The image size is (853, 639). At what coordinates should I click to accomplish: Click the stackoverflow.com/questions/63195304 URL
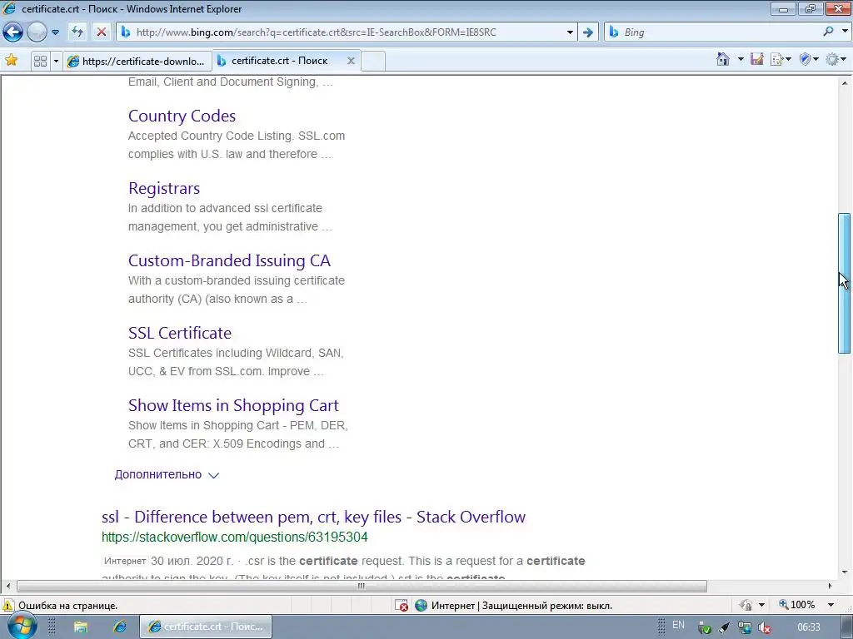point(234,537)
